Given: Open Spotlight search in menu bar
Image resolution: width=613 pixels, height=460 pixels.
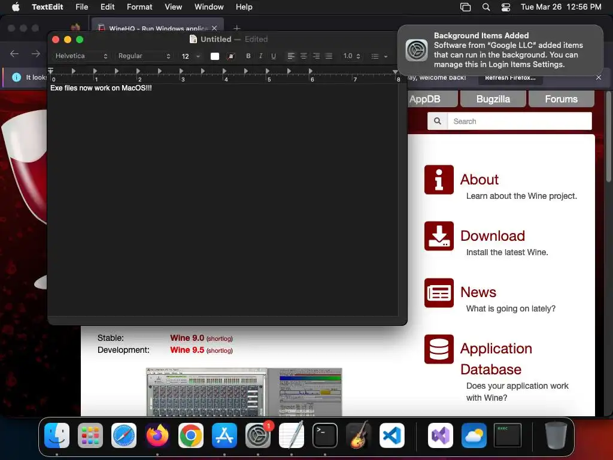Looking at the screenshot, I should click(x=486, y=7).
